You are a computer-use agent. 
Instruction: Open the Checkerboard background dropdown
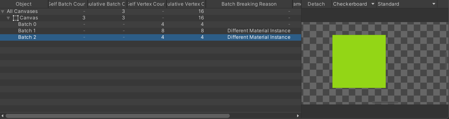pos(354,4)
